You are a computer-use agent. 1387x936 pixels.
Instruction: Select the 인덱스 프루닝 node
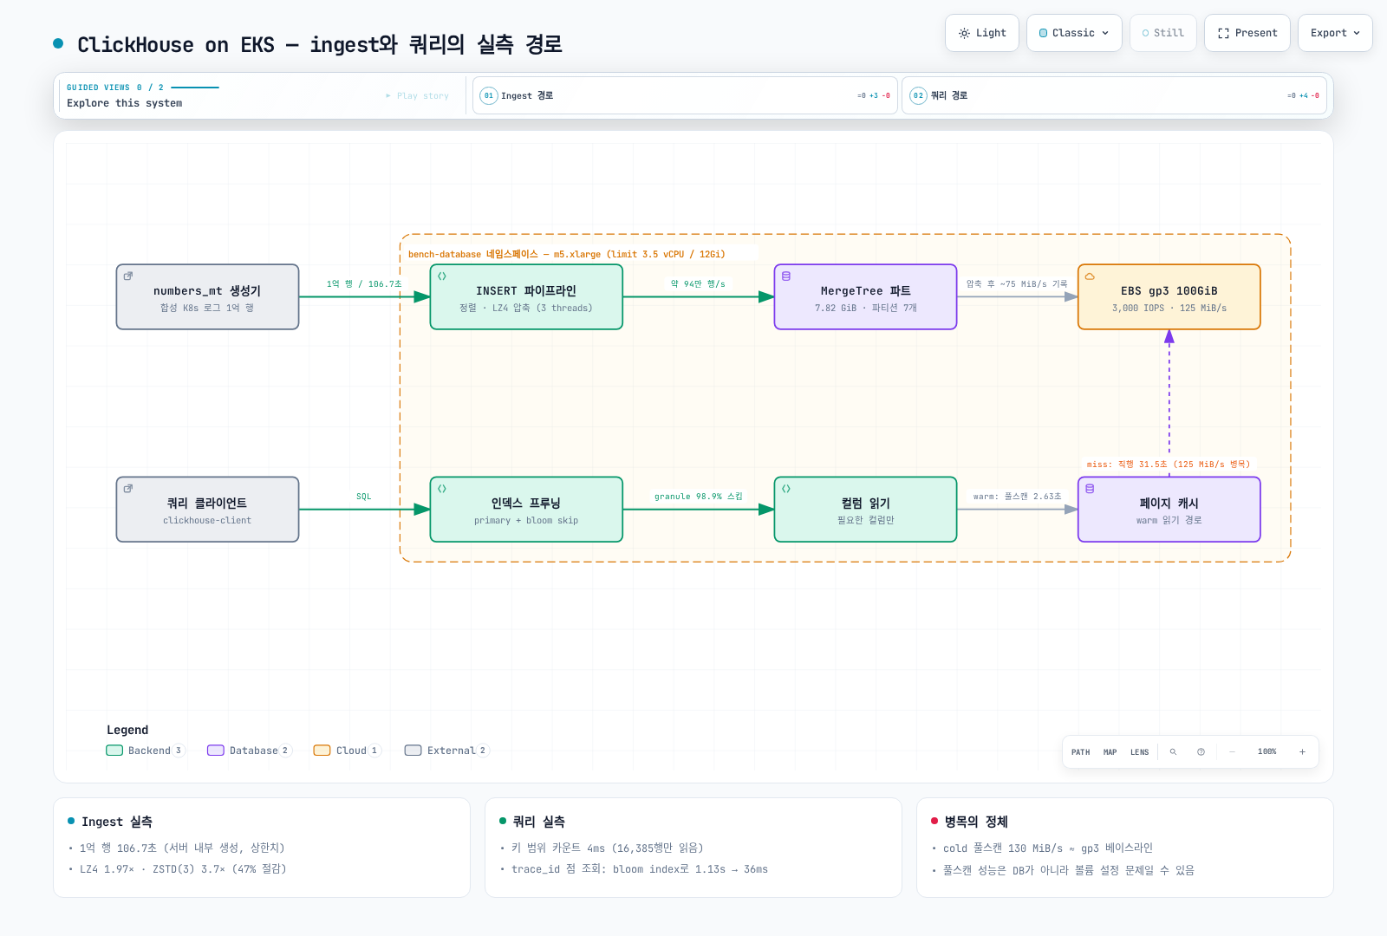526,510
